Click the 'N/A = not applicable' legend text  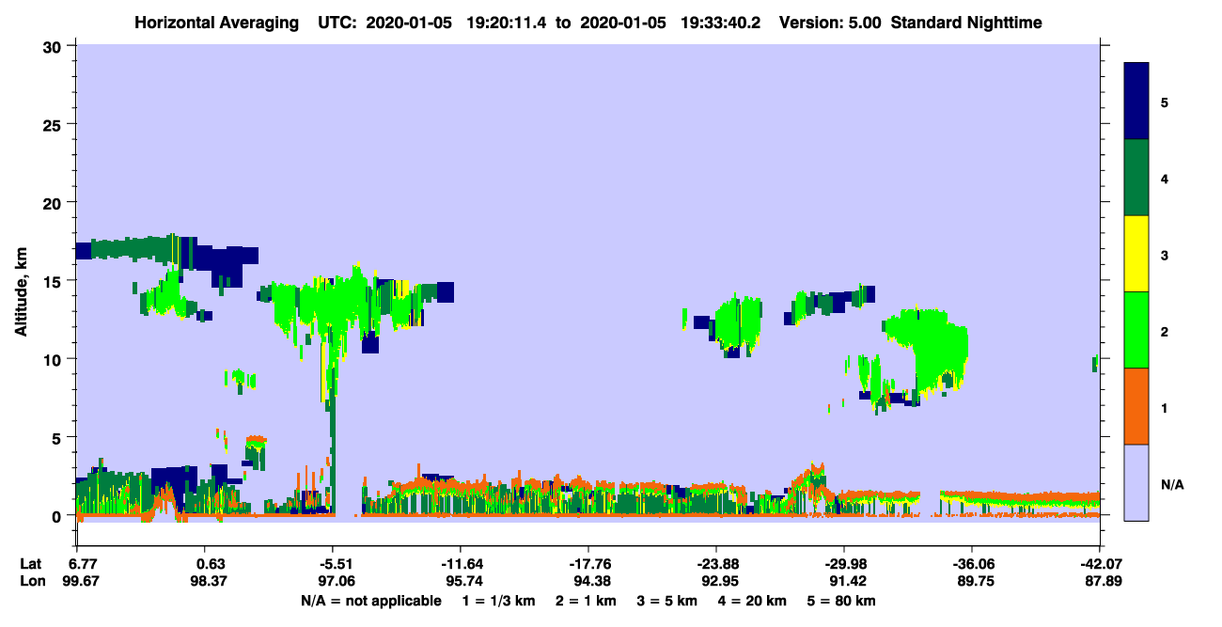click(370, 601)
